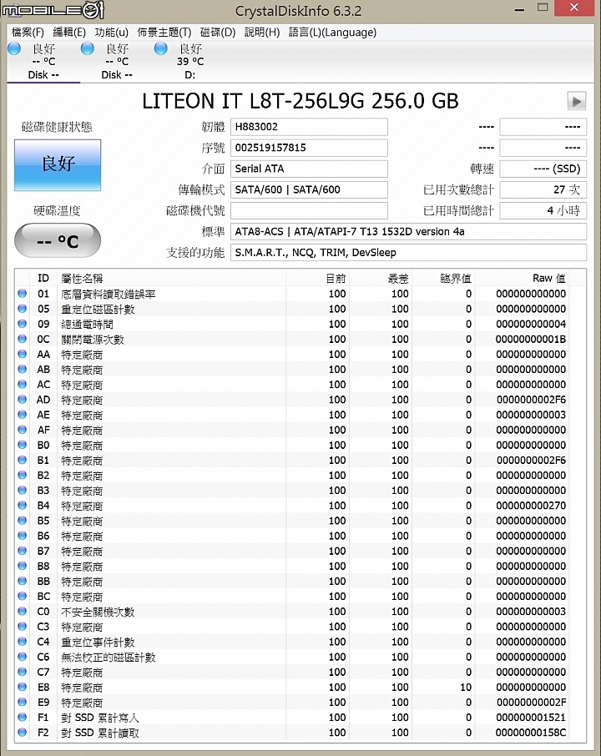Image resolution: width=601 pixels, height=756 pixels.
Task: Click the status circle icon for attribute B1
Action: 23,460
